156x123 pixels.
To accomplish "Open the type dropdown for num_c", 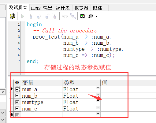I will coord(98,107).
